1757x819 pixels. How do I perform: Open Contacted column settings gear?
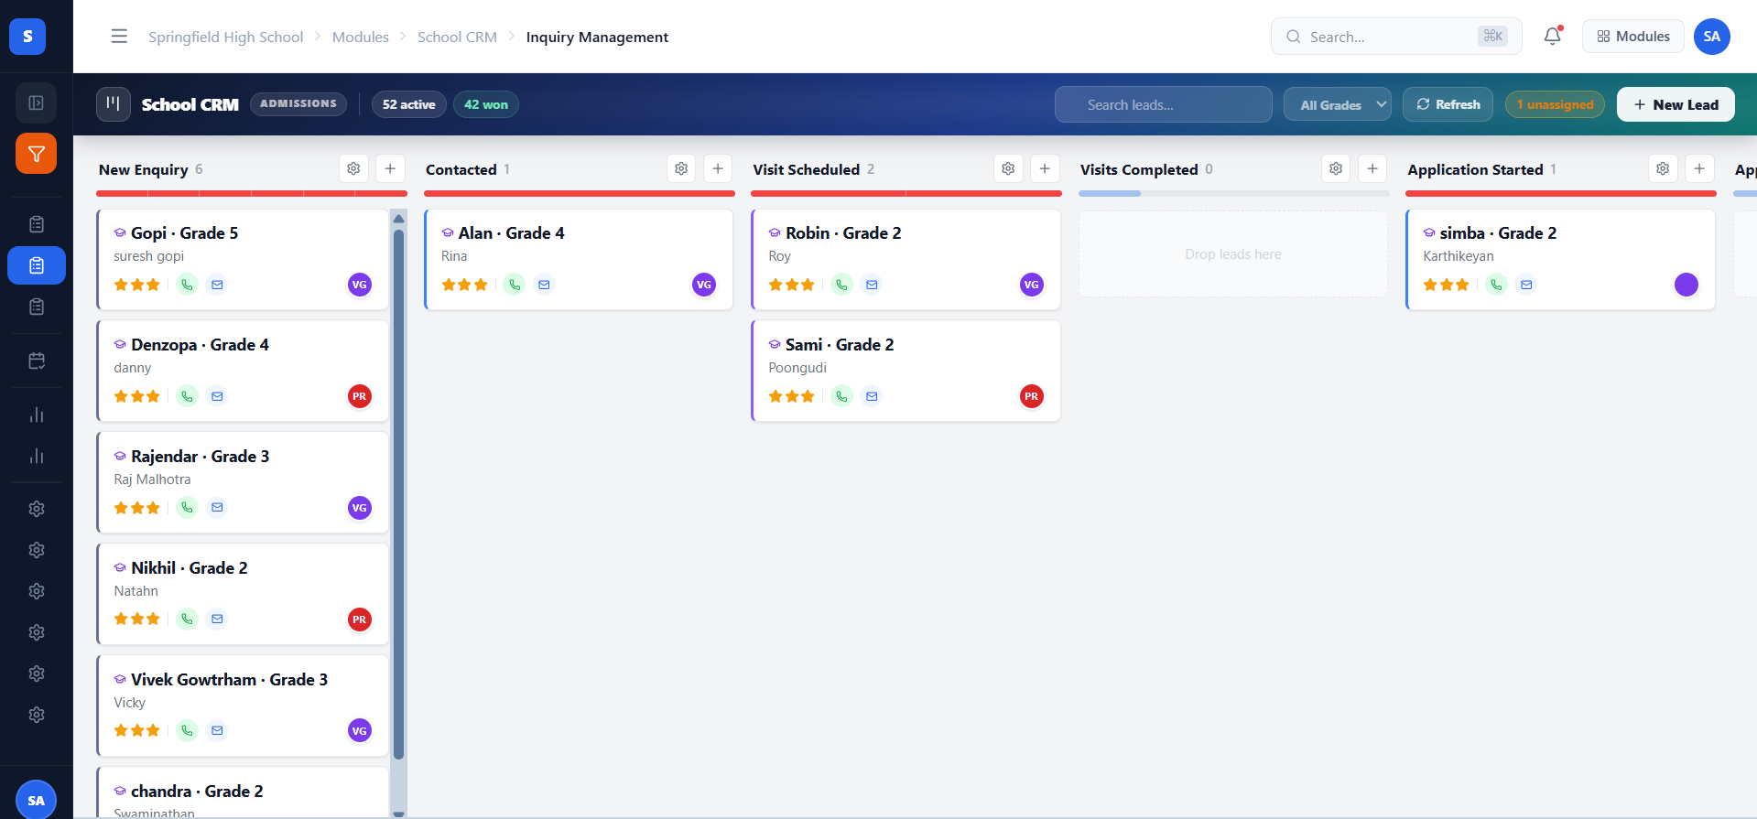681,168
